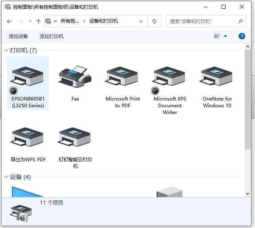Click the EPSON8605B1 (L3250 Series) label
Screen dimensions: 255x228
click(x=28, y=102)
